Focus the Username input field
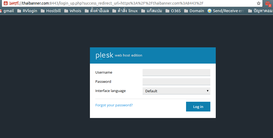 176,73
